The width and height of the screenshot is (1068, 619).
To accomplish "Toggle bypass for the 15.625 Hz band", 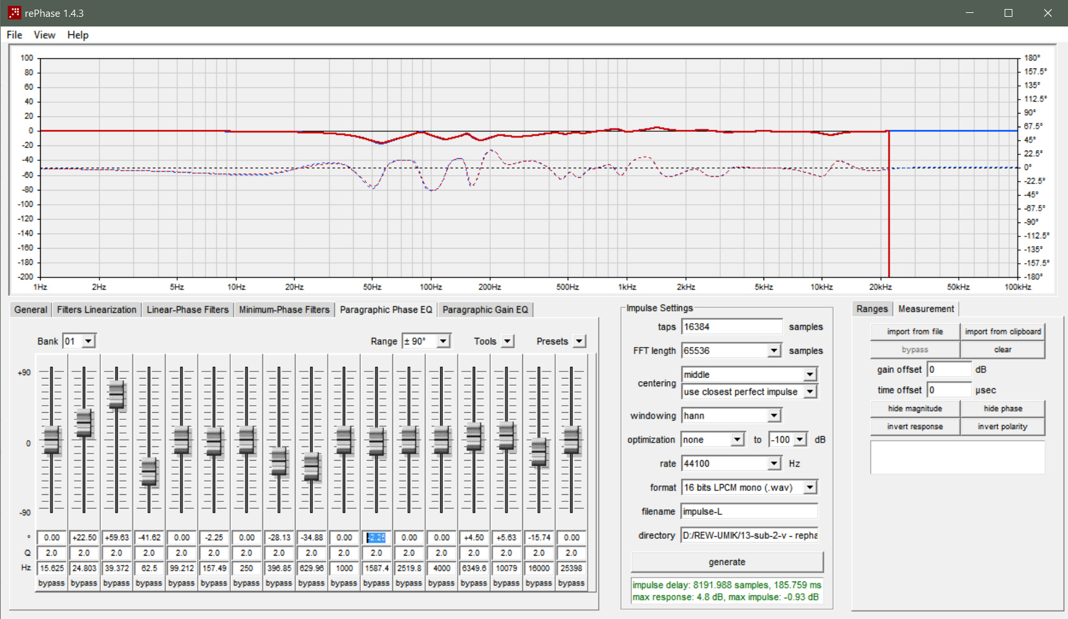I will [52, 583].
